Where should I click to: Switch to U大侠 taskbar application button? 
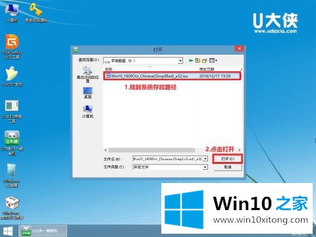click(43, 231)
